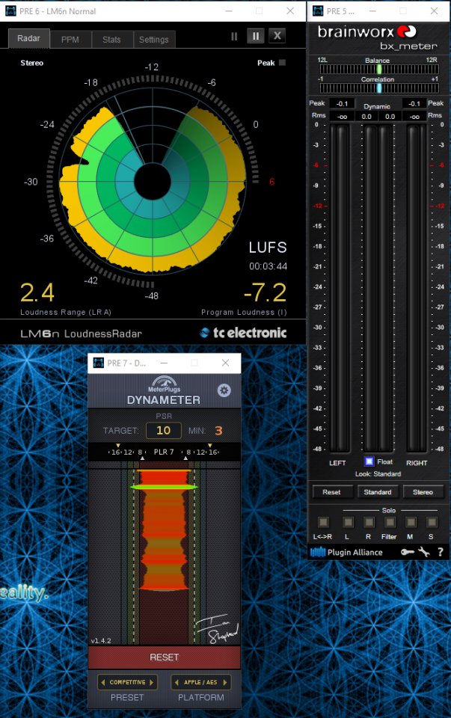Switch to the Radar tab
The width and height of the screenshot is (451, 718).
[28, 39]
